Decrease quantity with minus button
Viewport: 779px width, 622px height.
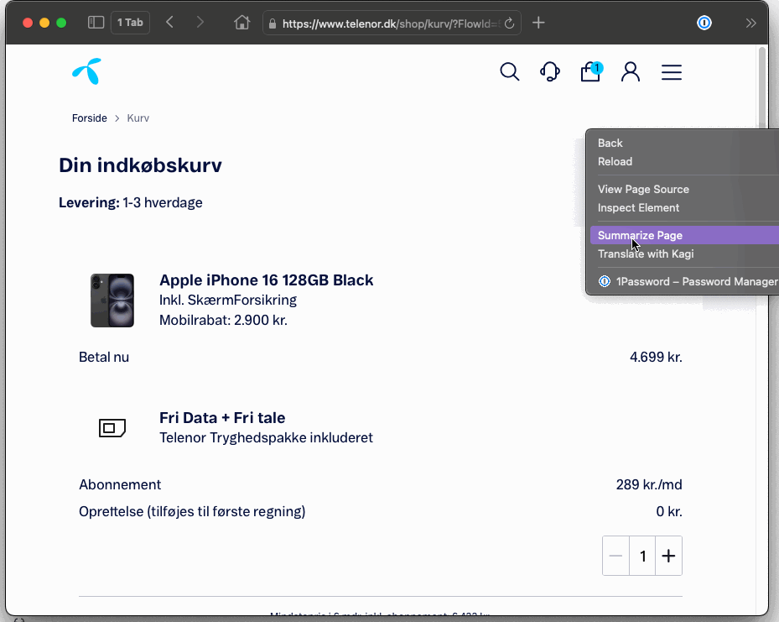tap(616, 556)
